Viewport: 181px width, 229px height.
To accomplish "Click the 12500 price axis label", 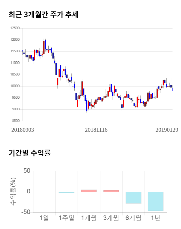I will [x=14, y=28].
